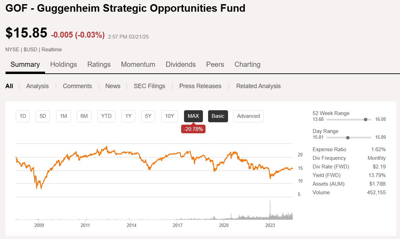Viewport: 400px width, 239px height.
Task: Click the 2:57 PM 03/21/25 timestamp
Action: [x=128, y=37]
